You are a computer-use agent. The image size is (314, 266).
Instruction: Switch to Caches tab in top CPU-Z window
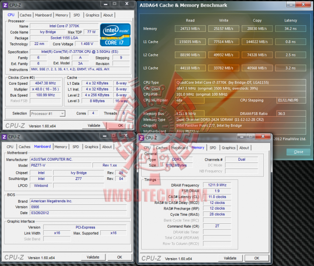click(25, 15)
